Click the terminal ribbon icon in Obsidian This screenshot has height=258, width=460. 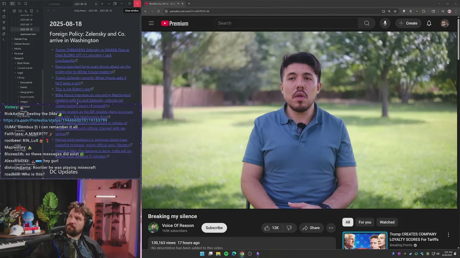4,39
